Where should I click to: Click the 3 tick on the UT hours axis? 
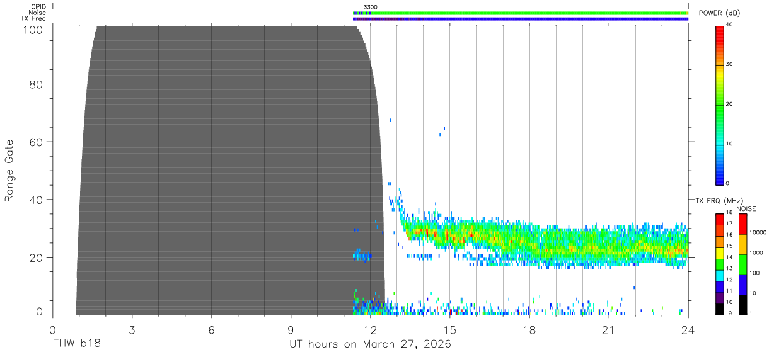pyautogui.click(x=132, y=329)
